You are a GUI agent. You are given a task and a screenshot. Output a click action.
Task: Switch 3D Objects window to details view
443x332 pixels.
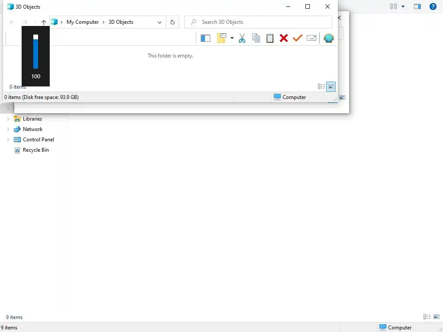321,86
